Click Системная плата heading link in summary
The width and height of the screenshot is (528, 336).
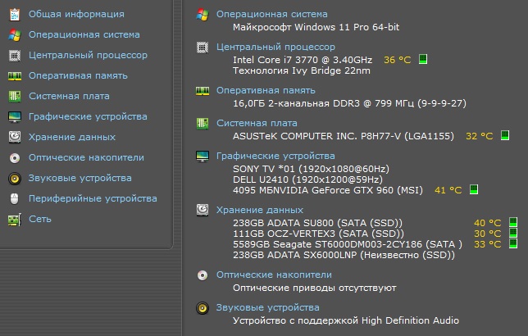coord(257,123)
